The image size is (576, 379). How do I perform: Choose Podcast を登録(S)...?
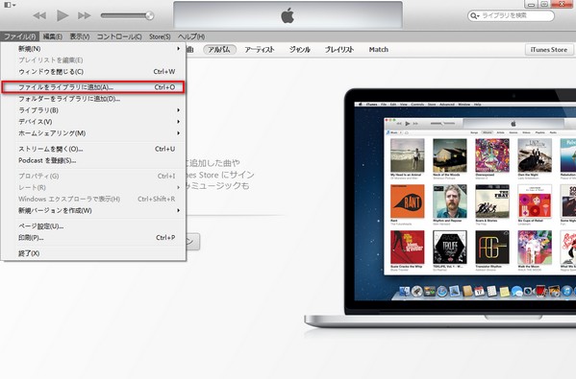pyautogui.click(x=93, y=160)
